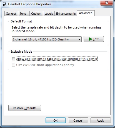This screenshot has width=115, height=128.
Task: Close the Headset Earphone Properties dialog
Action: pyautogui.click(x=106, y=3)
